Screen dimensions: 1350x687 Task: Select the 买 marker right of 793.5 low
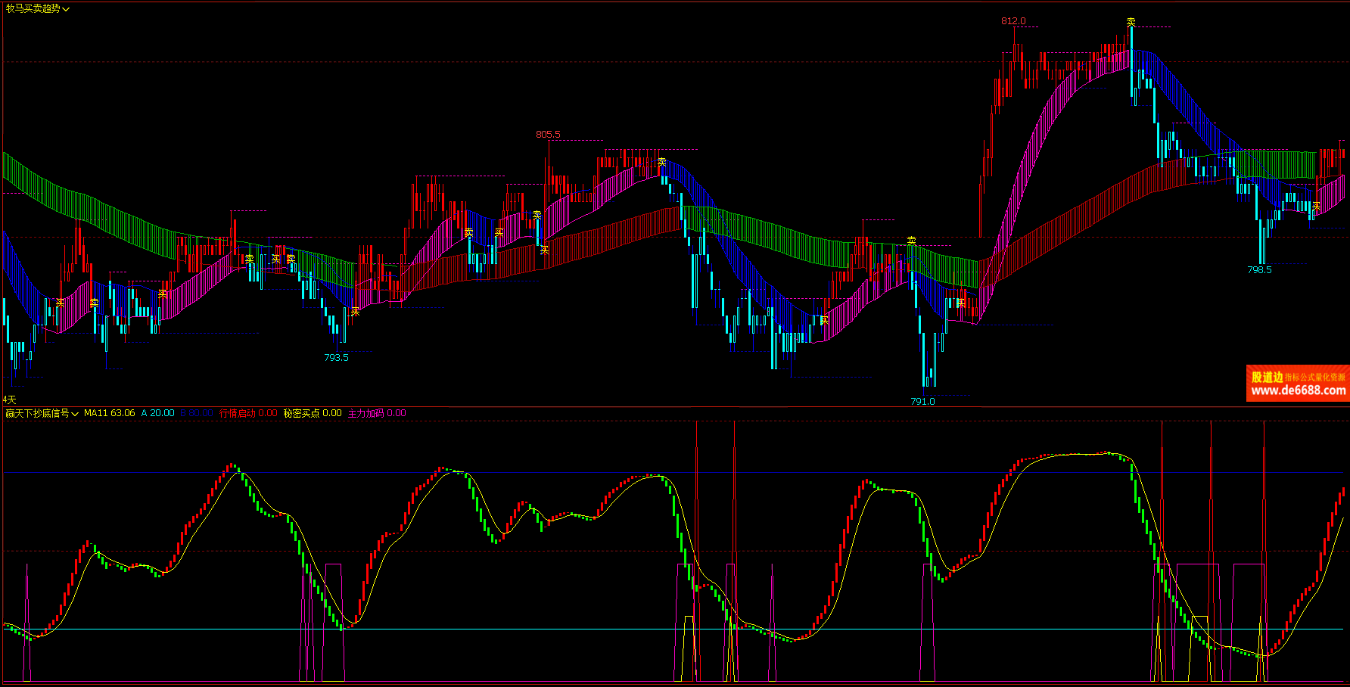click(355, 312)
